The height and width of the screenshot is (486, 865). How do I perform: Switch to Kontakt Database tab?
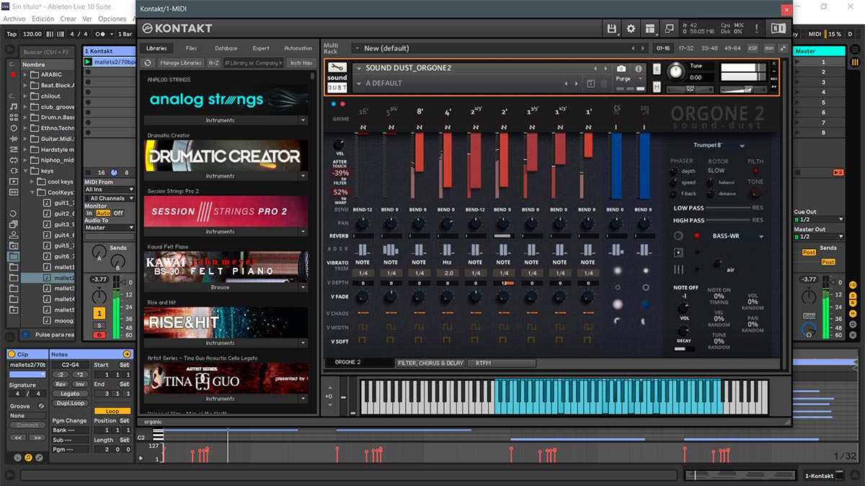[226, 48]
